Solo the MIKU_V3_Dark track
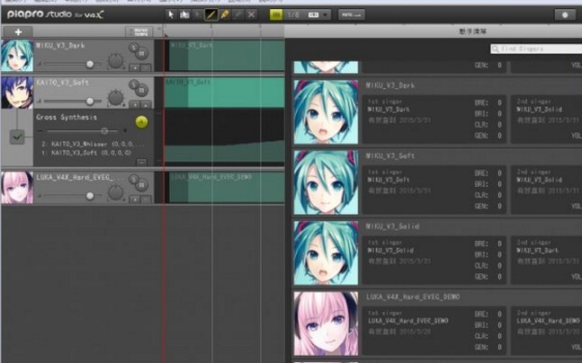This screenshot has height=363, width=582. (x=134, y=47)
